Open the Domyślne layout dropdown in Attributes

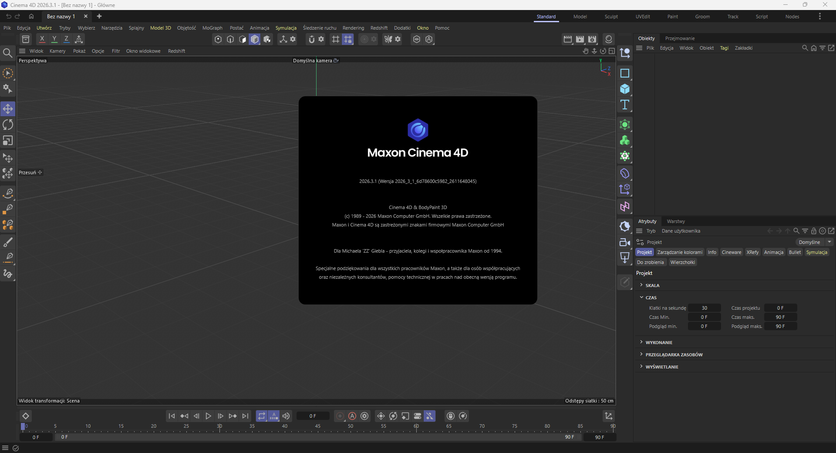809,242
